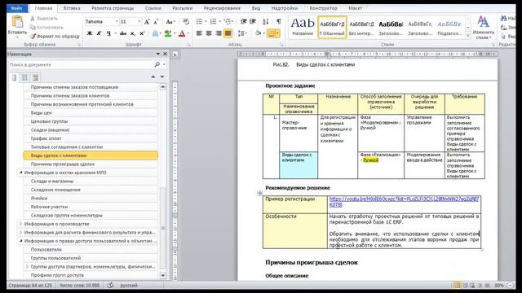The height and width of the screenshot is (293, 522).
Task: Click in the Поиск в документе field
Action: click(81, 65)
